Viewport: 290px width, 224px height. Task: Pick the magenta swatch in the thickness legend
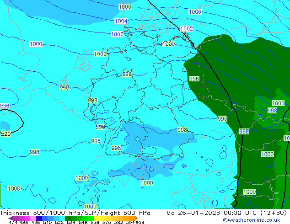pyautogui.click(x=27, y=218)
